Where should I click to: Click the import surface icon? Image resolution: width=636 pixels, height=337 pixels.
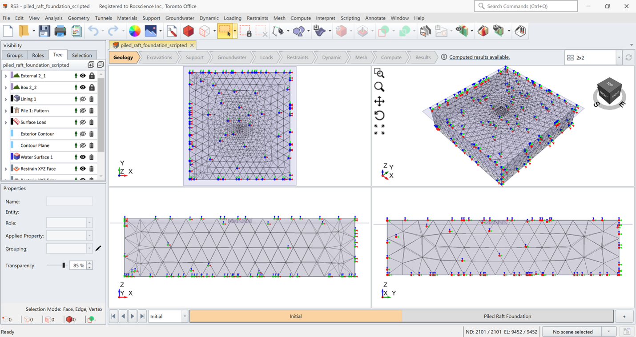(319, 31)
